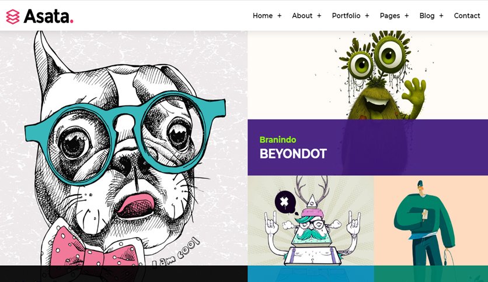
Task: Open the Home menu item
Action: click(263, 16)
